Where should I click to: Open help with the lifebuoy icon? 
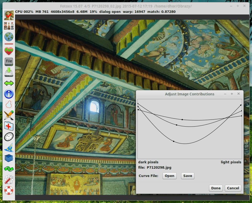[x=9, y=190]
